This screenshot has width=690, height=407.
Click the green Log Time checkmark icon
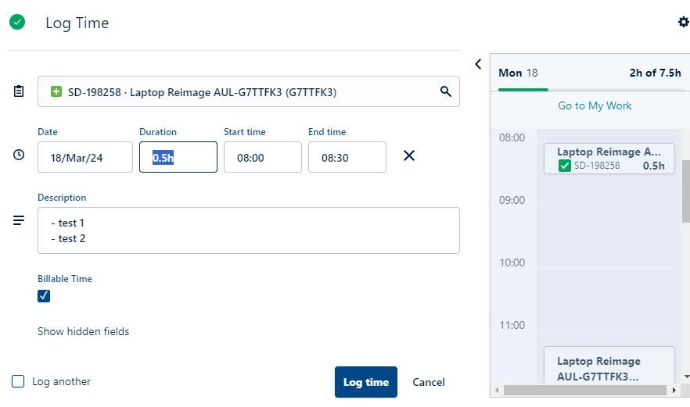17,22
